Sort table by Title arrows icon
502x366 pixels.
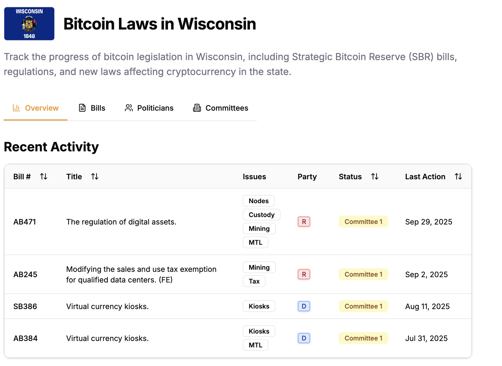click(95, 176)
